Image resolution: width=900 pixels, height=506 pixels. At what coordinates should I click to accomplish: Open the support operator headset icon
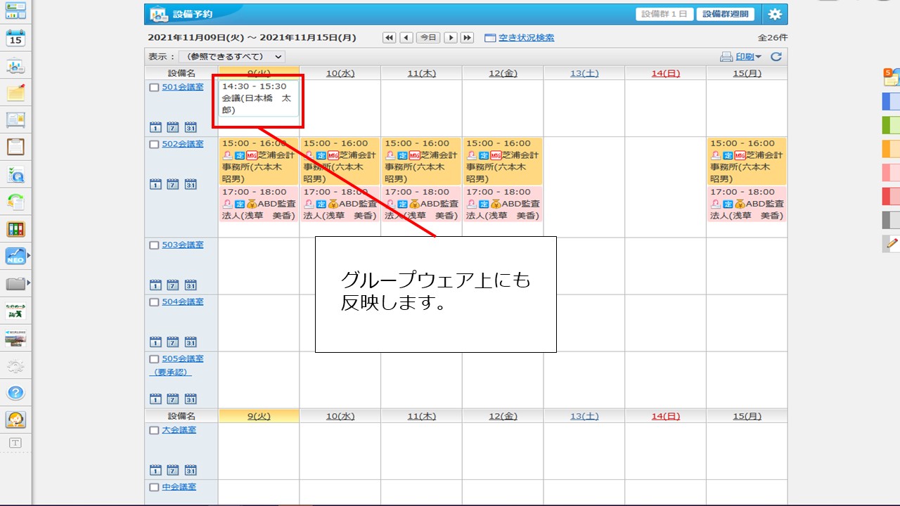click(x=15, y=420)
